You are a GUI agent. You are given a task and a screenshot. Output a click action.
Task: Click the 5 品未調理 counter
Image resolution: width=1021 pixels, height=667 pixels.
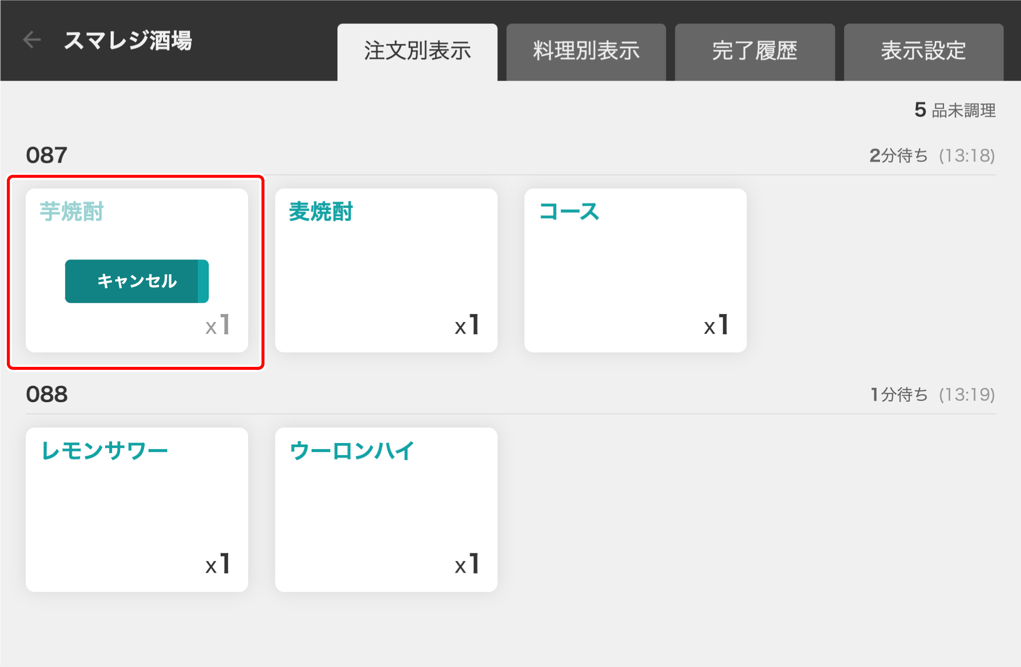[955, 110]
